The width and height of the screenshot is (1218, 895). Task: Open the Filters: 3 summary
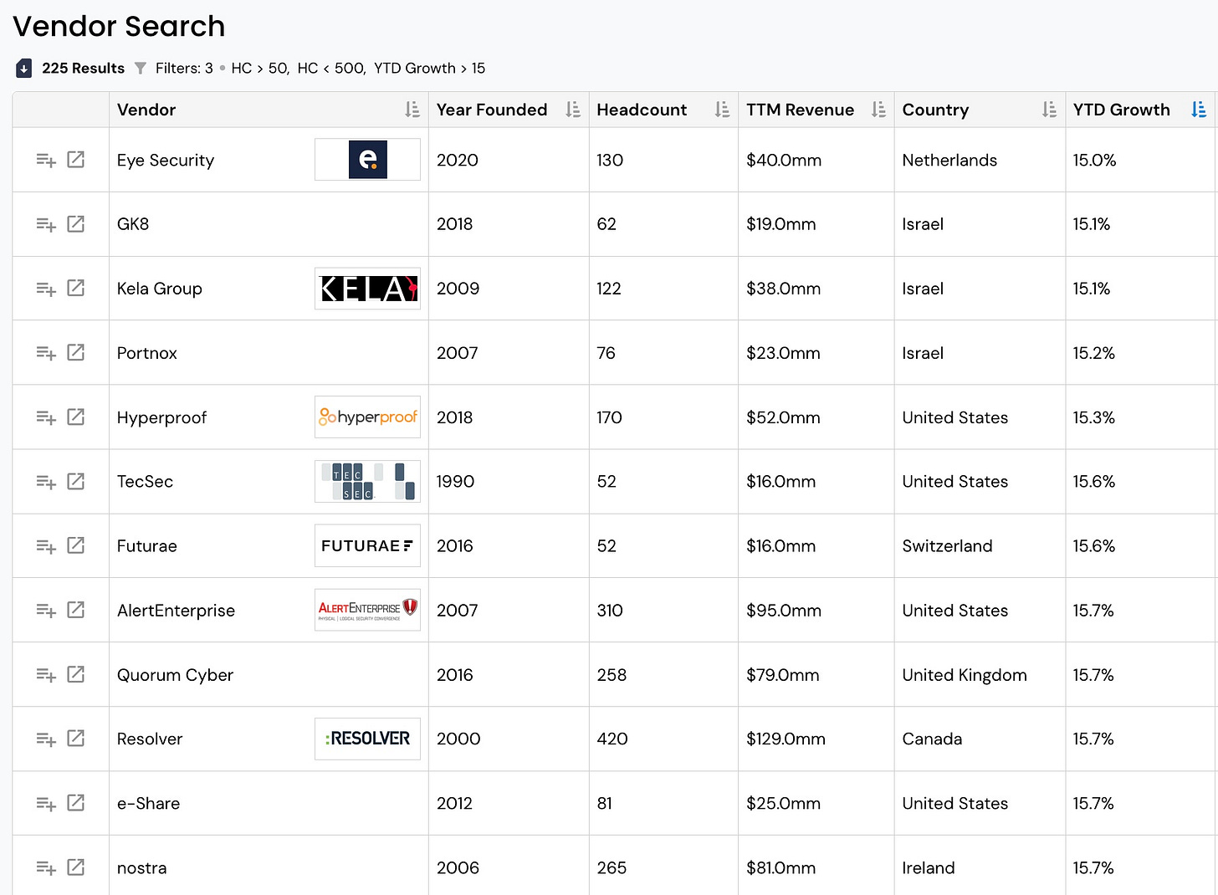[x=184, y=69]
